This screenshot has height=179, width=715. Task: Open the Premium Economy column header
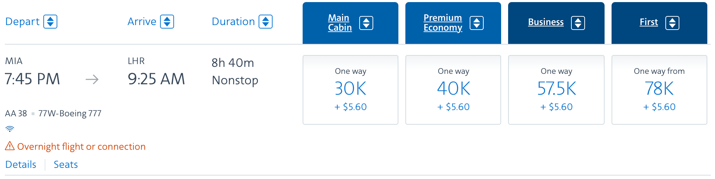pos(443,23)
